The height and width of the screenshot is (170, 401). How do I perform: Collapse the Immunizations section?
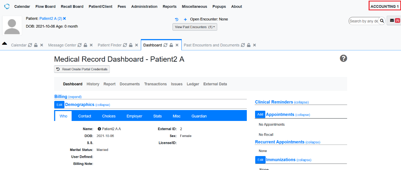point(304,160)
